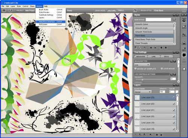The height and width of the screenshot is (138, 188).
Task: Click the settings gear icon in top toolbar
Action: click(4, 10)
